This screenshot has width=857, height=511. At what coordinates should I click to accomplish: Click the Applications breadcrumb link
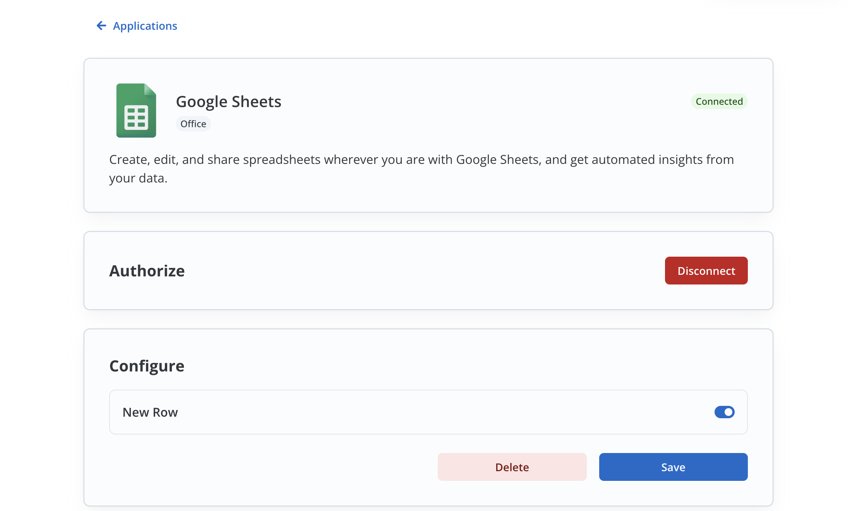point(145,26)
